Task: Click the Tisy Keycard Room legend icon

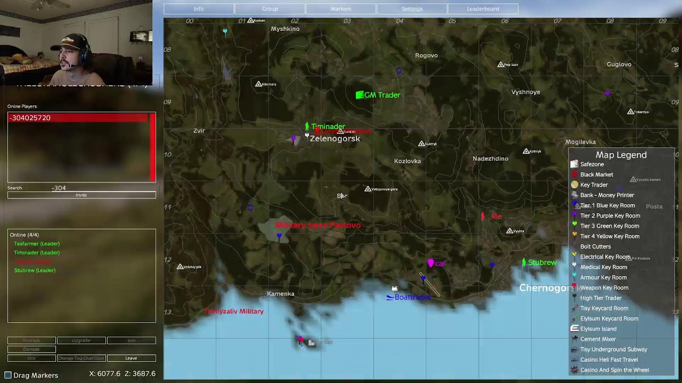Action: pos(574,308)
